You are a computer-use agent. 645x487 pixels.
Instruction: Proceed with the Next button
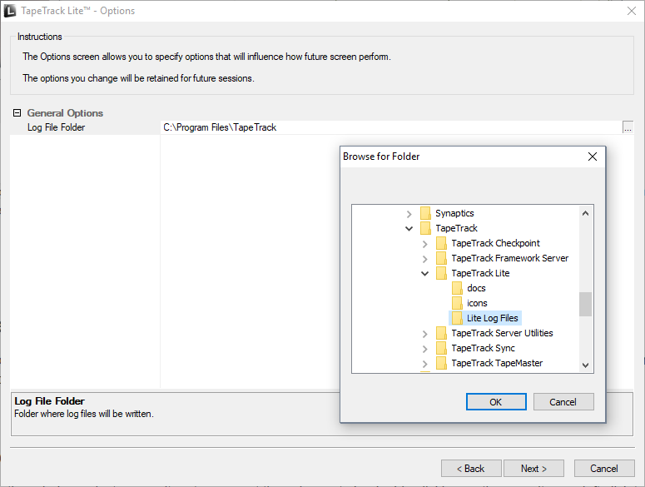point(533,469)
